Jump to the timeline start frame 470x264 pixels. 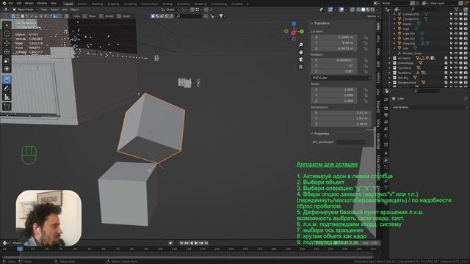click(x=181, y=243)
